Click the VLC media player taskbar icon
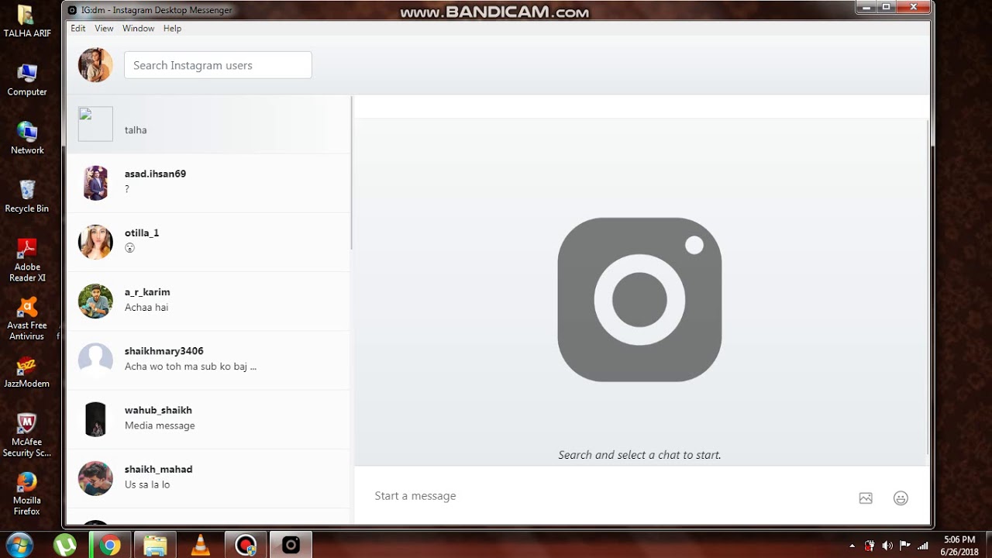This screenshot has width=992, height=558. click(x=201, y=546)
